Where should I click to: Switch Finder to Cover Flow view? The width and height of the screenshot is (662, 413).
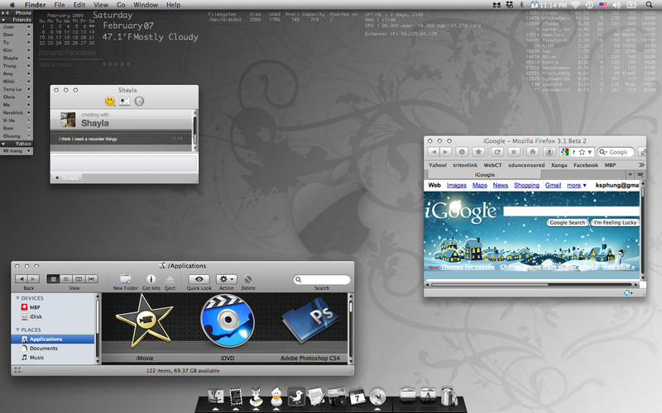92,279
